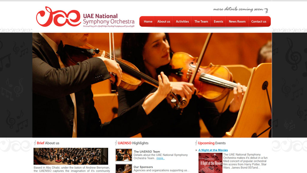
Task: Click the UAE National Symphony Orchestra title text
Action: pos(109,19)
